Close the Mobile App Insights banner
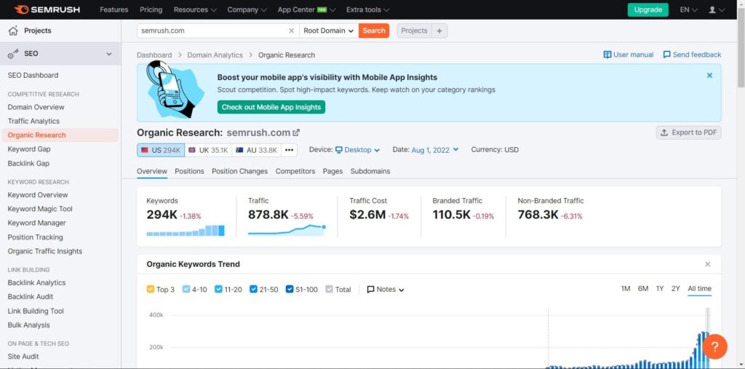Viewport: 745px width, 369px height. click(709, 75)
